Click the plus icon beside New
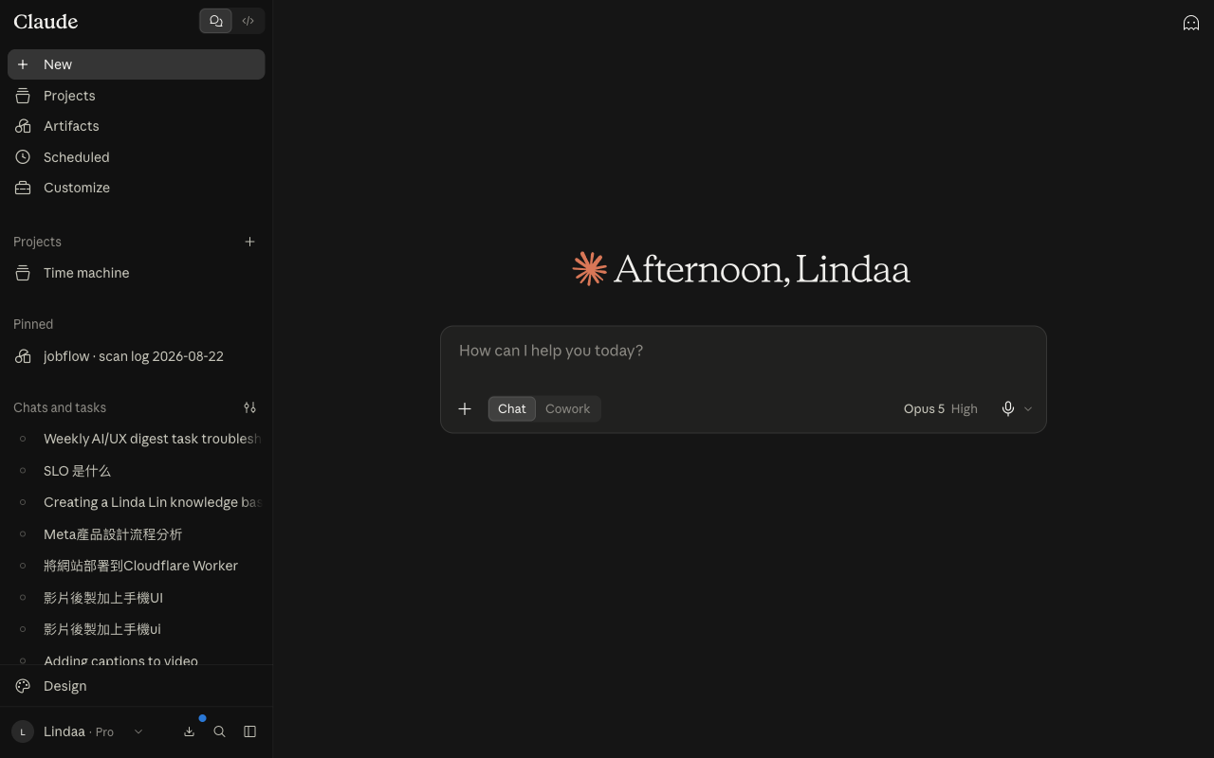Viewport: 1214px width, 758px height. coord(23,64)
